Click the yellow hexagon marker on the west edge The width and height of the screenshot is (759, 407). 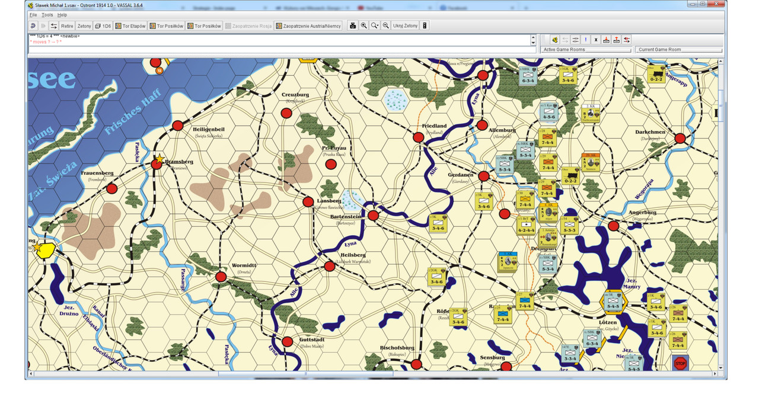pyautogui.click(x=46, y=250)
